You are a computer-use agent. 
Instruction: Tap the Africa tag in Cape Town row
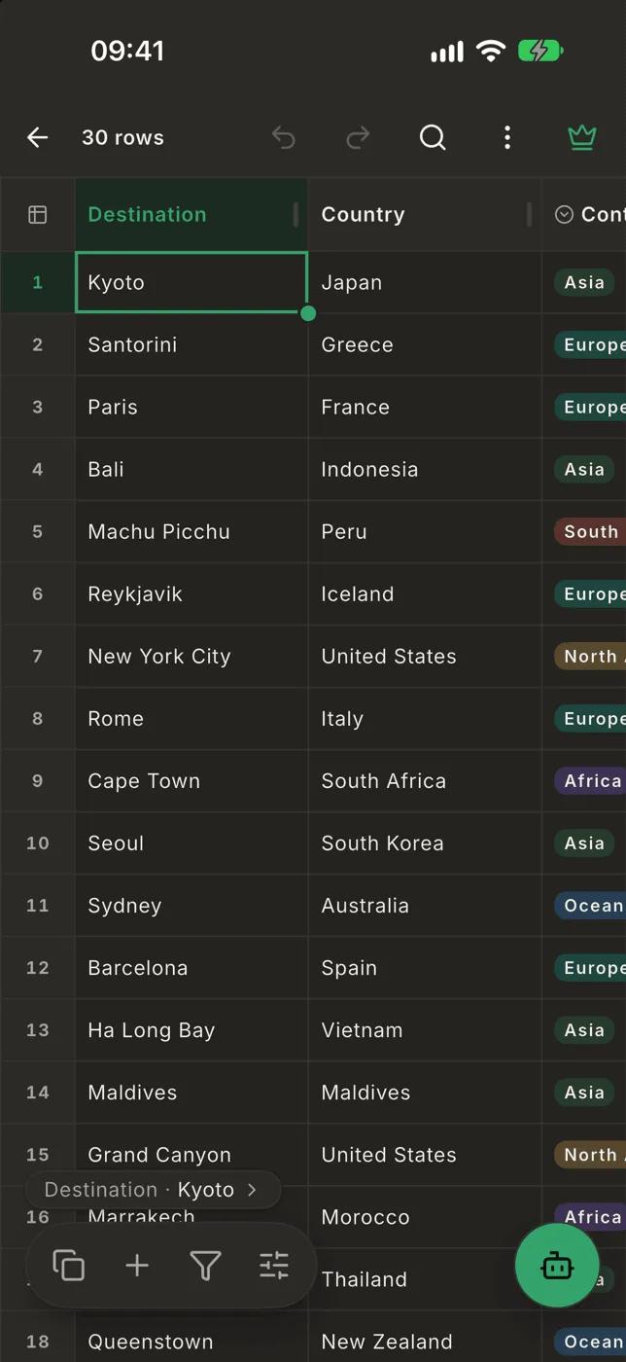590,781
